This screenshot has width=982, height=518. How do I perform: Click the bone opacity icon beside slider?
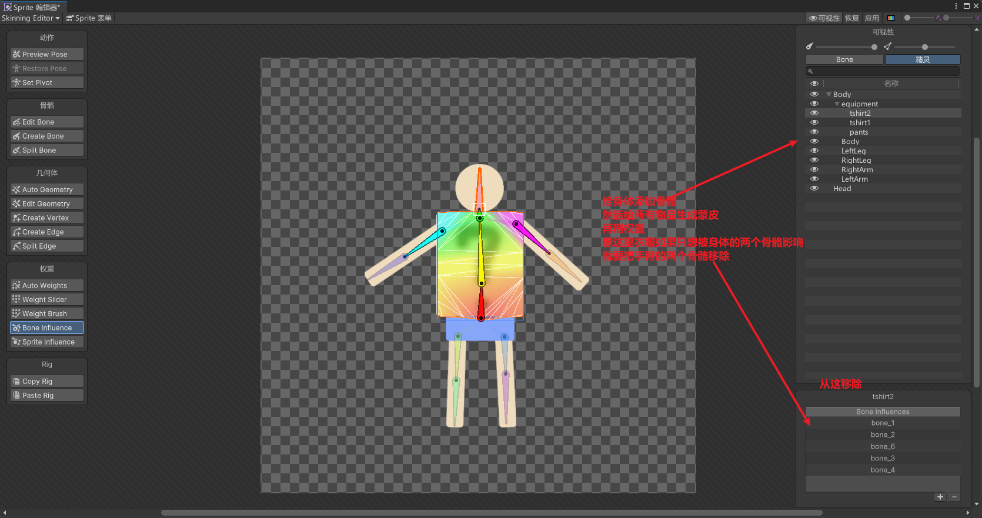click(x=810, y=46)
